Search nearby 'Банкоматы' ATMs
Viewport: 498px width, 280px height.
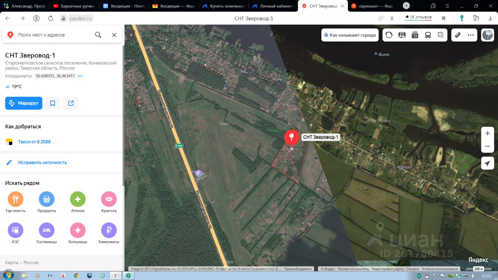(109, 233)
